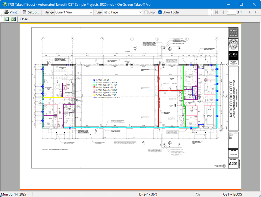Viewport: 261px width, 197px height.
Task: Click '1 - Wall - 45 LF' legend text
Action: pos(102,80)
